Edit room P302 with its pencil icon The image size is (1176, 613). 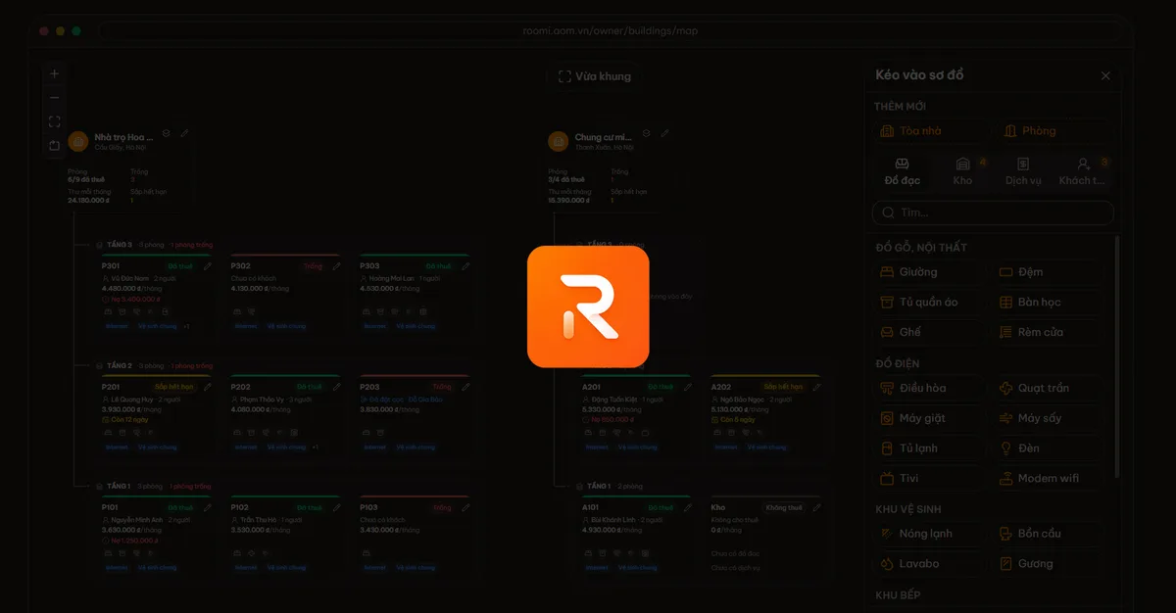pos(336,265)
